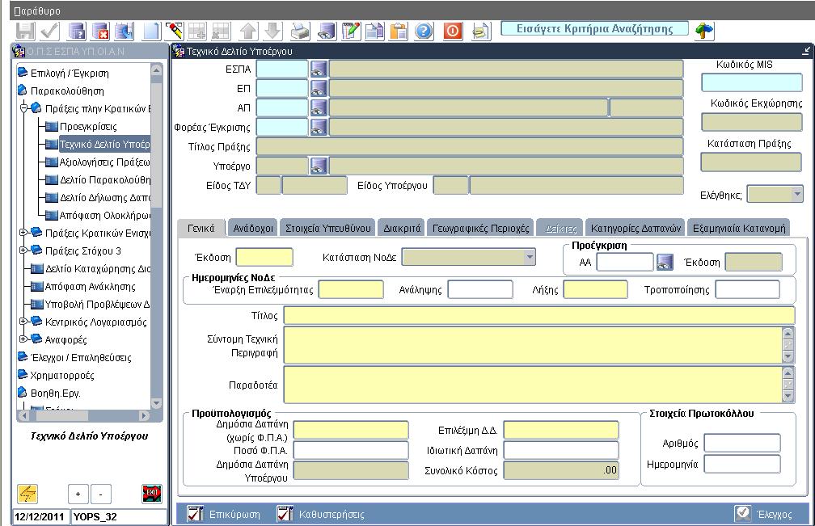Click the red power exit toolbar icon
Image resolution: width=815 pixels, height=526 pixels.
point(453,32)
